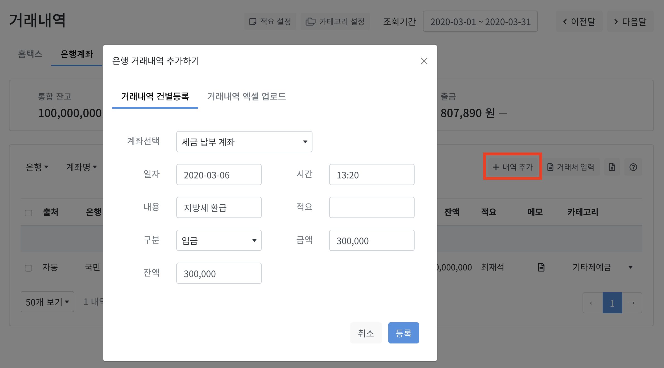
Task: Open the 구분 dropdown showing 입금
Action: pos(219,240)
